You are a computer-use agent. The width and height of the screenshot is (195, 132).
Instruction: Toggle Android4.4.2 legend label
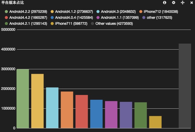pos(27,18)
